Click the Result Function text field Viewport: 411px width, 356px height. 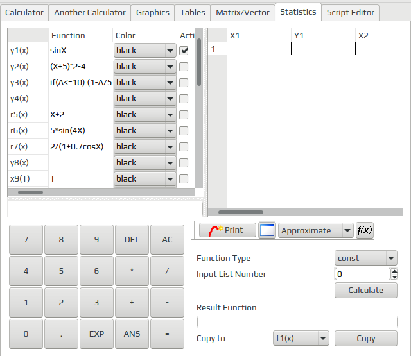point(297,322)
